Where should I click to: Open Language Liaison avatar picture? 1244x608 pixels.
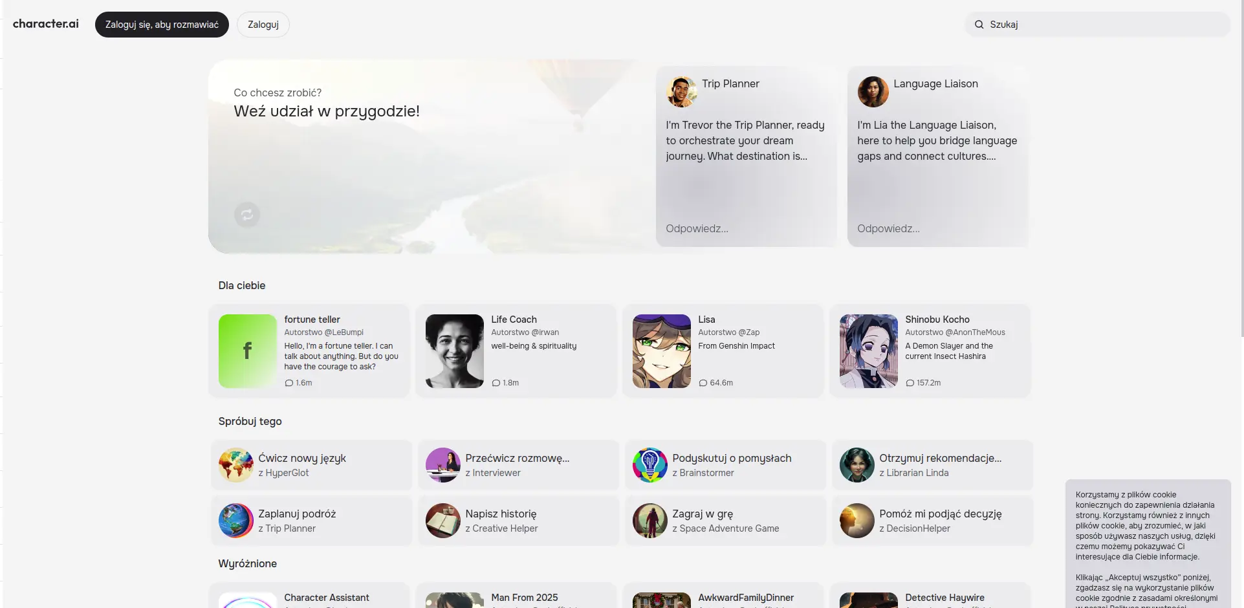pos(873,92)
